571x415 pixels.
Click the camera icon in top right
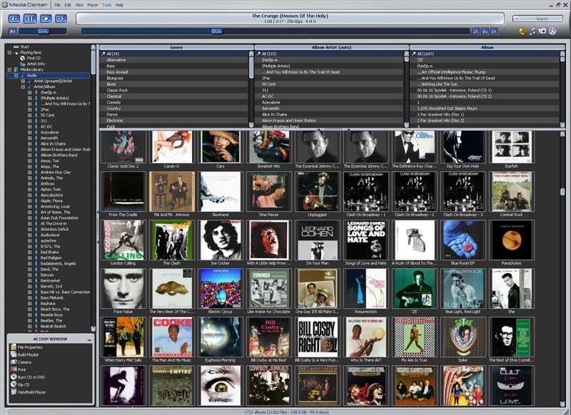(542, 31)
